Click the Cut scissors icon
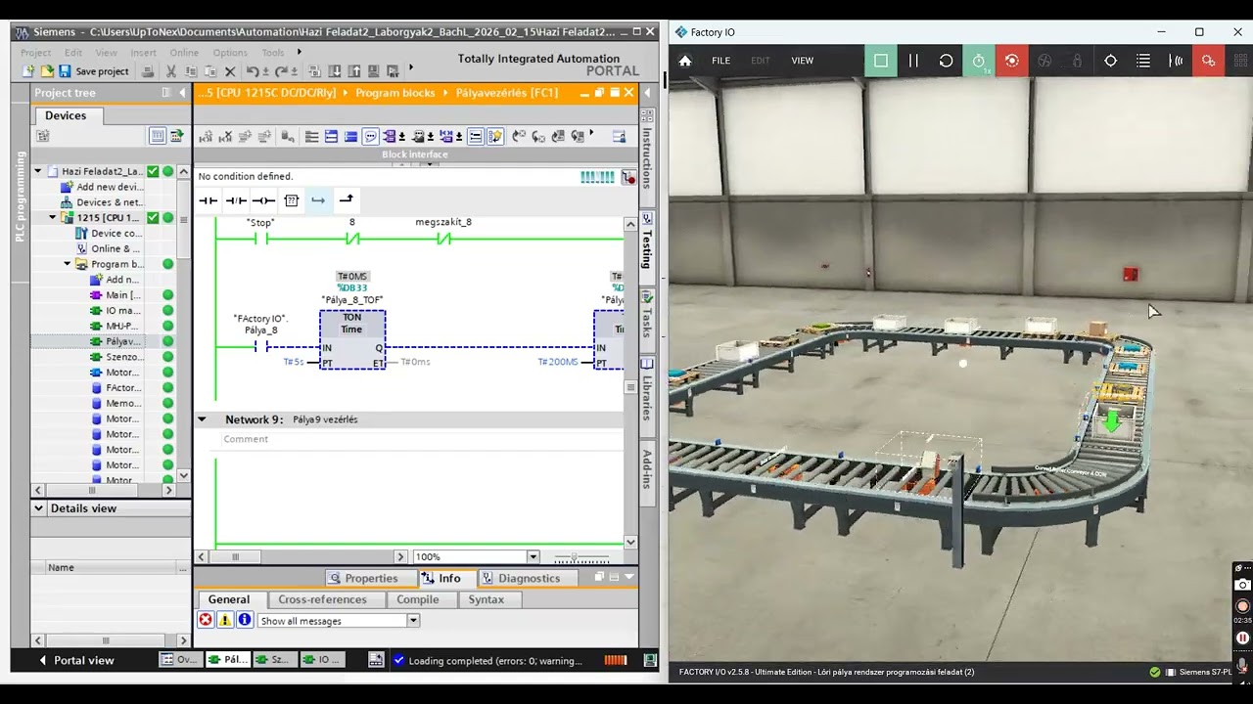The image size is (1253, 704). click(x=171, y=71)
